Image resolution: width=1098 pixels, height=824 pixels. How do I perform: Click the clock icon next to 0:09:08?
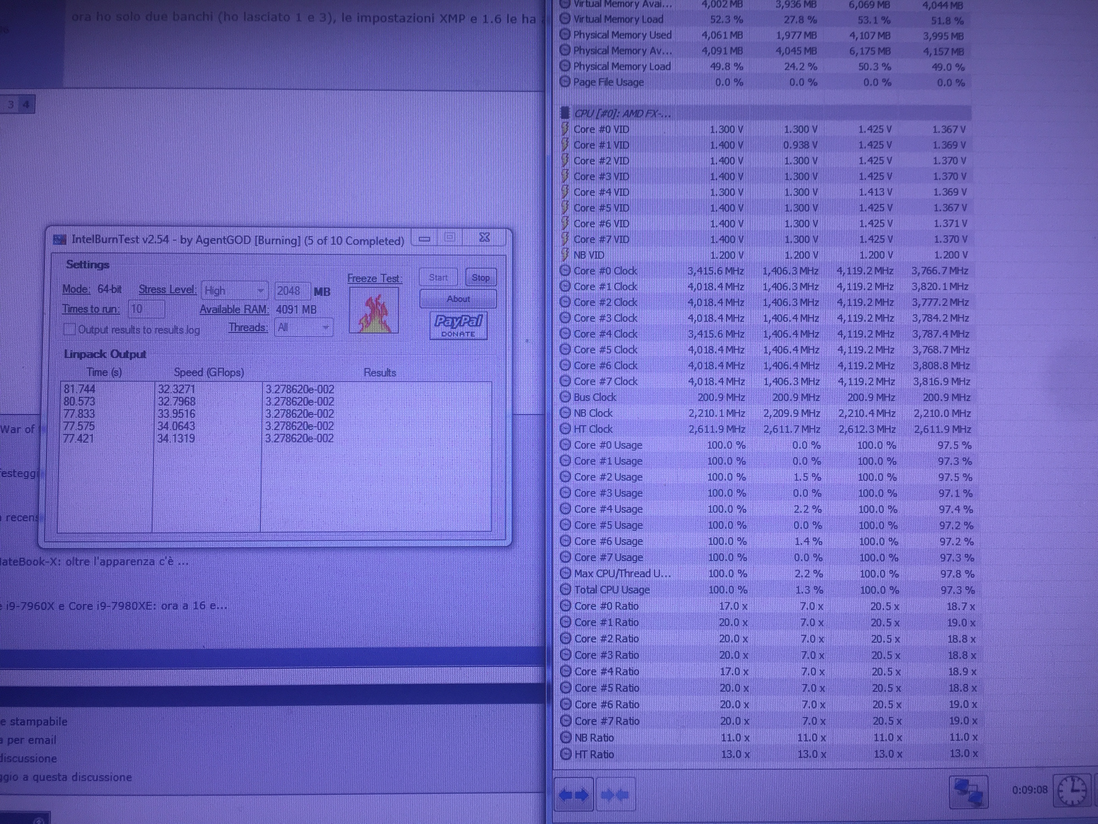tap(1072, 791)
